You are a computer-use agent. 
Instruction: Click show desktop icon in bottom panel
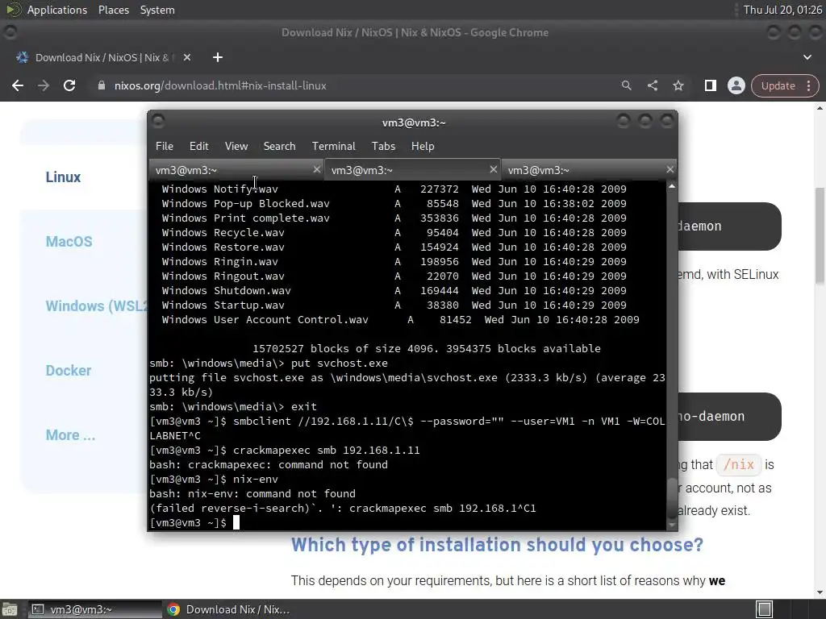click(10, 609)
